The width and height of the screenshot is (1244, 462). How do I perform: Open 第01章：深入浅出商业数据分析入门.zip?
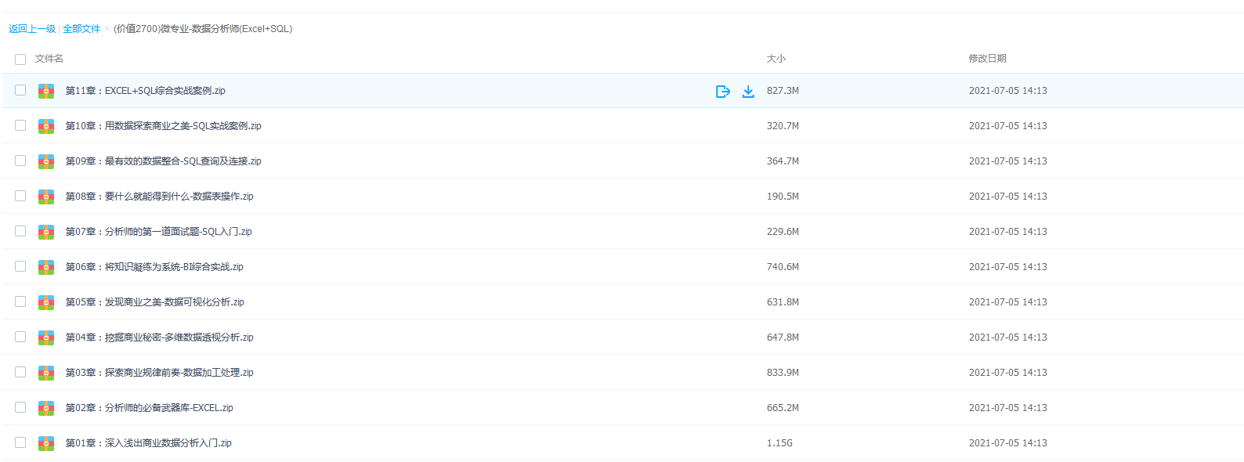[x=149, y=443]
